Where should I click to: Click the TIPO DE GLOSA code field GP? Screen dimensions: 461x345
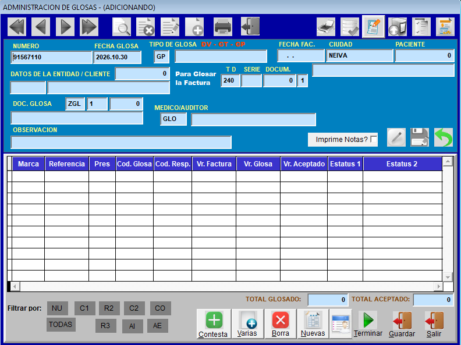tap(161, 56)
